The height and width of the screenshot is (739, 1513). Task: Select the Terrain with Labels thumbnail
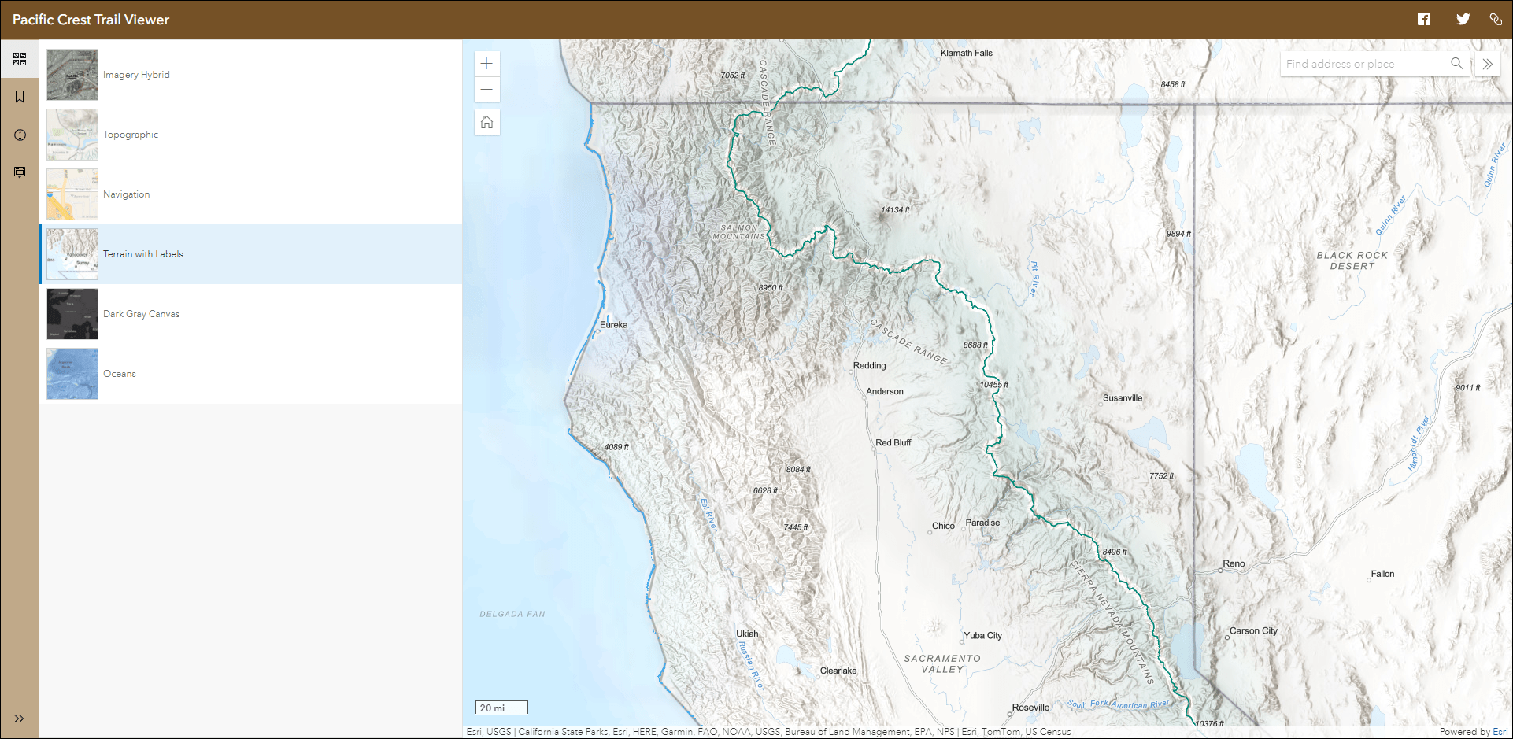click(x=72, y=254)
